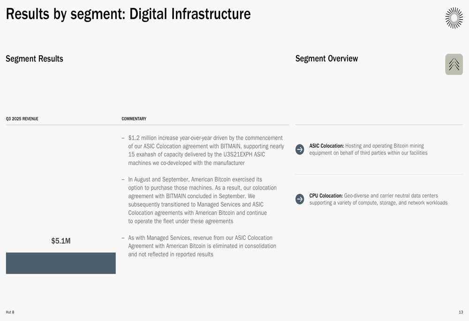Image resolution: width=469 pixels, height=321 pixels.
Task: Click the bold 'CPU Colocation:' label
Action: 326,195
